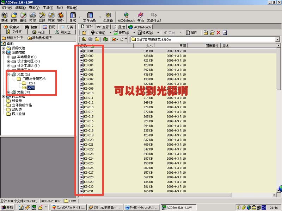Switch to the 搜索 tab
282x211 pixels.
31,27
